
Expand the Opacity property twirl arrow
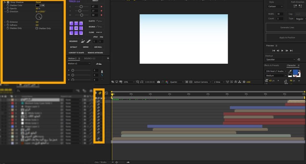click(x=5, y=8)
